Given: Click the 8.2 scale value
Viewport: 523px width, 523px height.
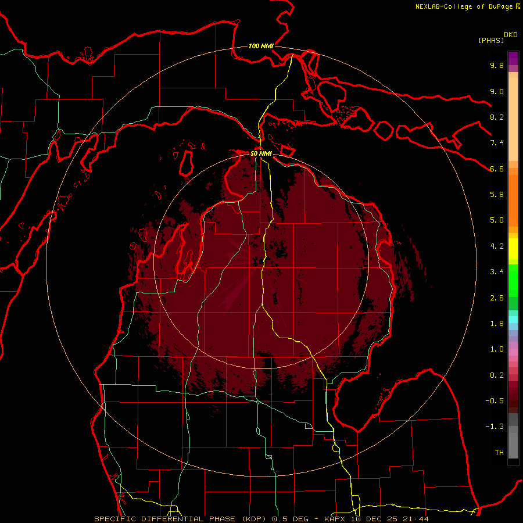Looking at the screenshot, I should [497, 117].
